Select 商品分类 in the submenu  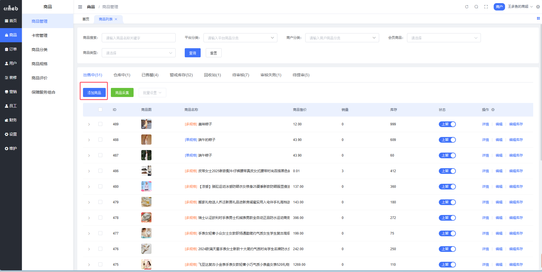(40, 50)
